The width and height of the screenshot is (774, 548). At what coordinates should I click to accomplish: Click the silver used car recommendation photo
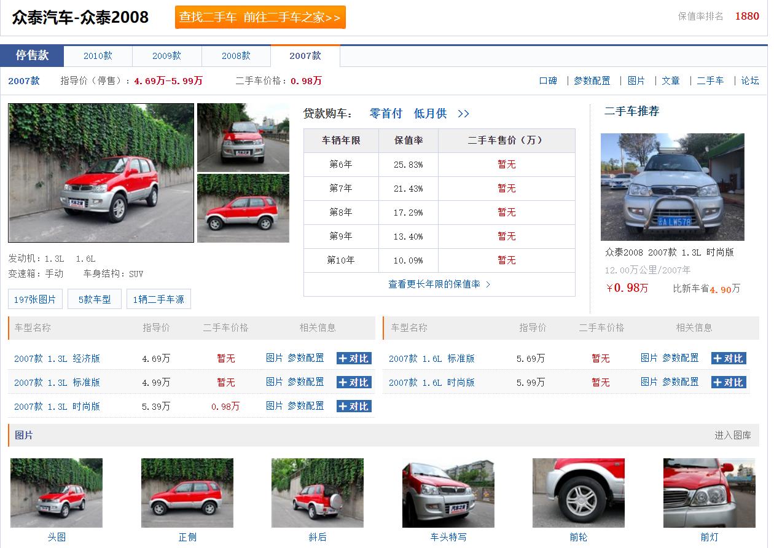[x=672, y=187]
